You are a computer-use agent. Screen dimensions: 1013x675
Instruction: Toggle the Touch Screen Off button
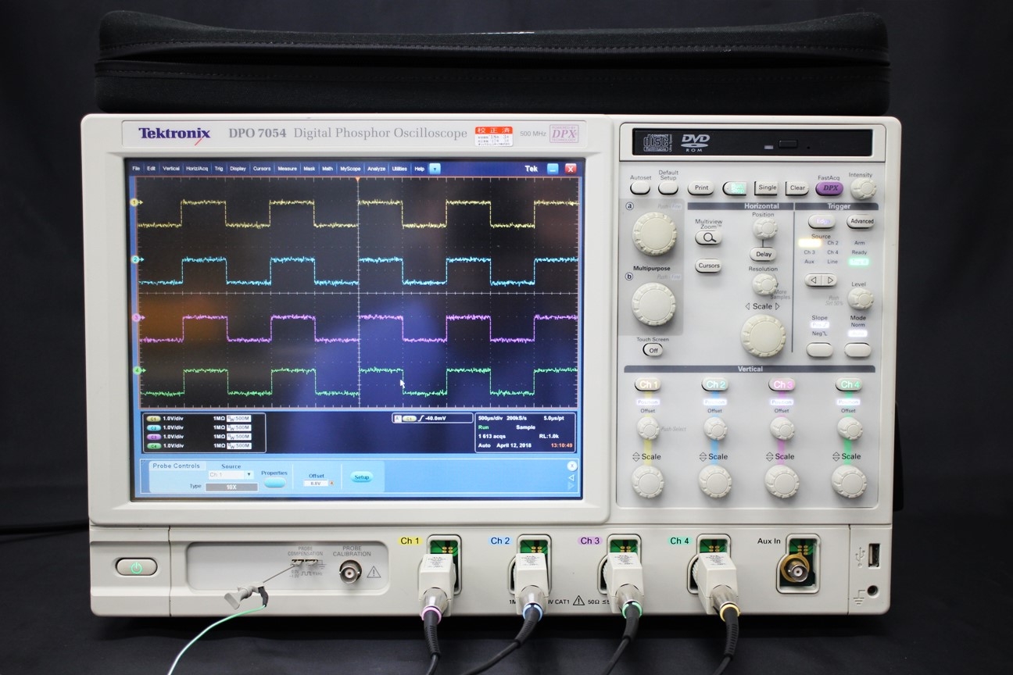(x=653, y=350)
